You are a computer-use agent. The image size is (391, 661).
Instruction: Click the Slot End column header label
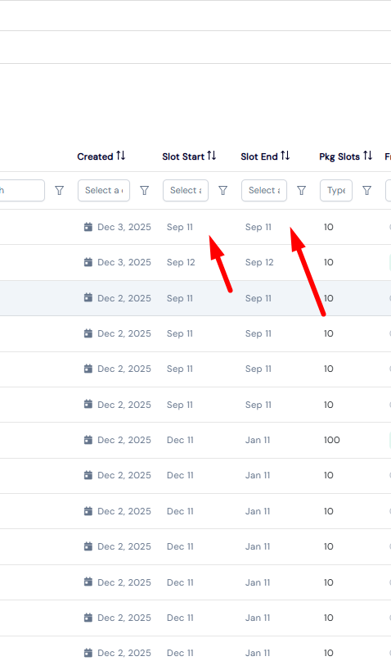(x=259, y=156)
